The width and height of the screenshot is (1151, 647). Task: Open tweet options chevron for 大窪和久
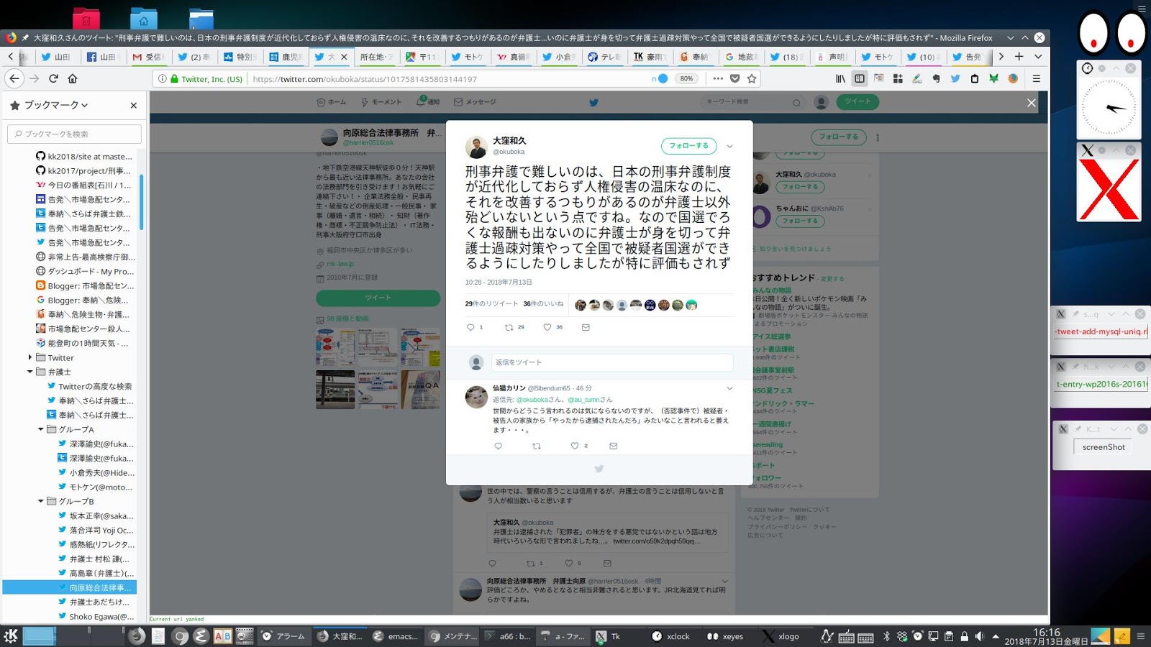coord(729,146)
